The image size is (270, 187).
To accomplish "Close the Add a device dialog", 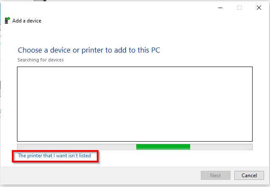I will pos(259,7).
